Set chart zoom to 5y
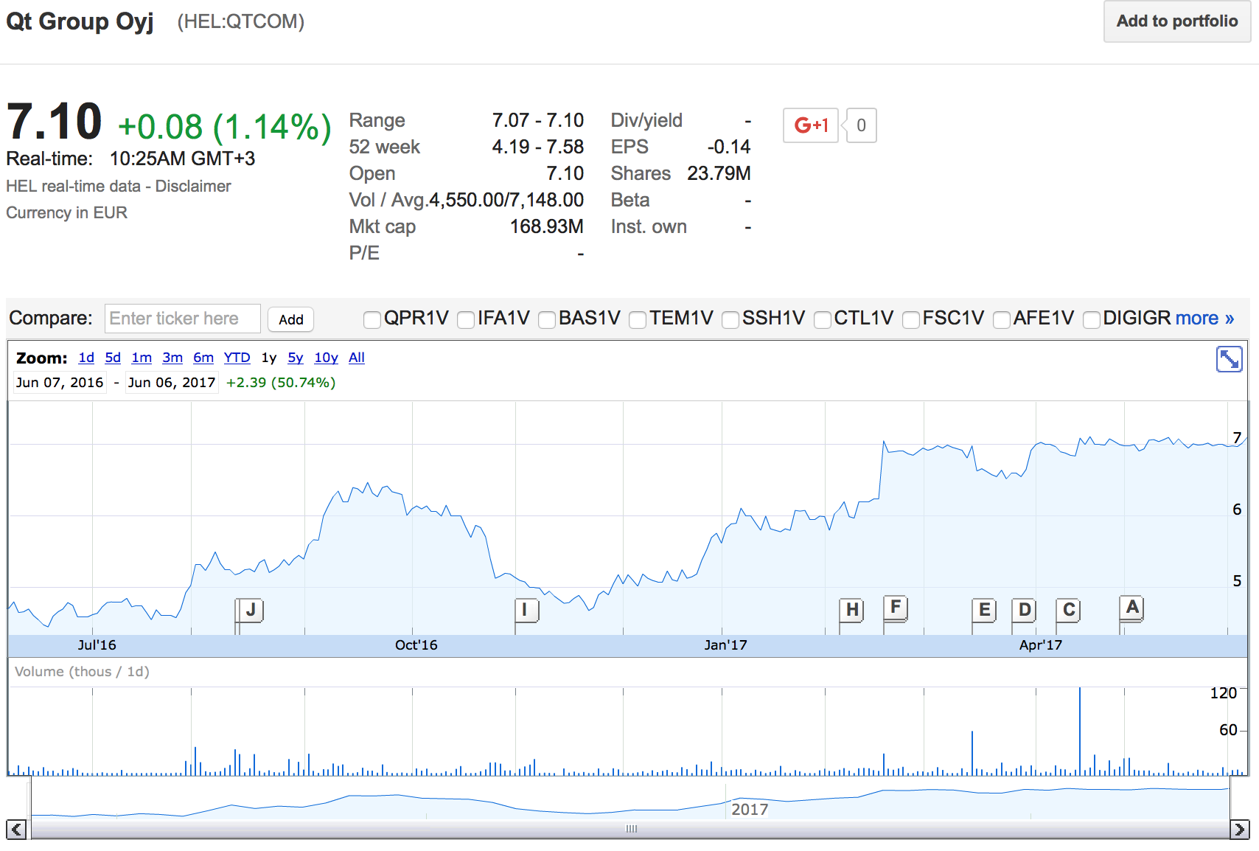This screenshot has height=851, width=1259. pos(296,358)
